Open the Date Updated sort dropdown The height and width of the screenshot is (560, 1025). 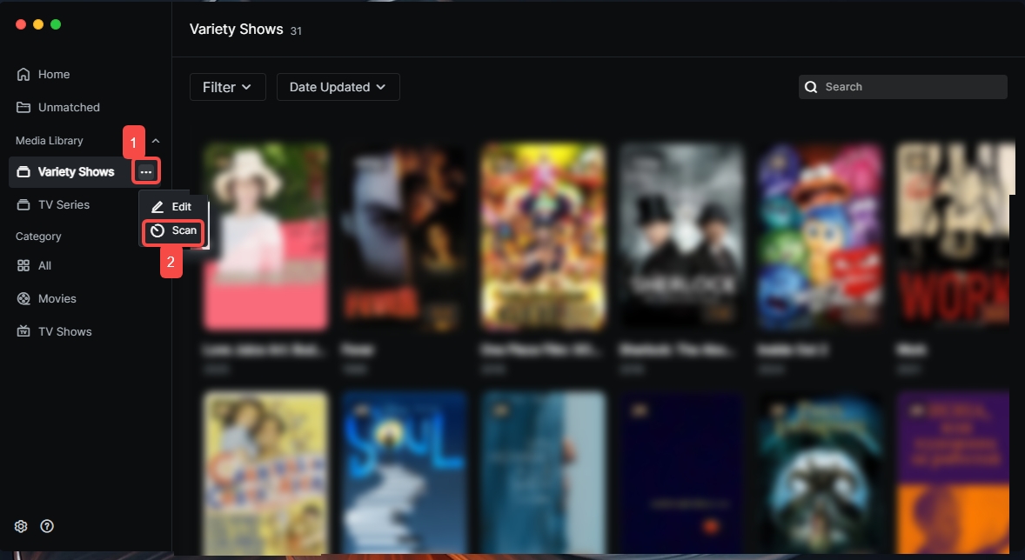[338, 87]
